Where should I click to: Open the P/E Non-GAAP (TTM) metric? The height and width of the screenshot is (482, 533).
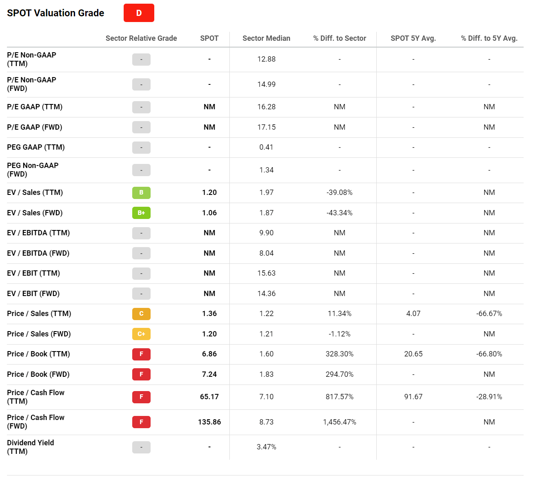click(x=31, y=59)
